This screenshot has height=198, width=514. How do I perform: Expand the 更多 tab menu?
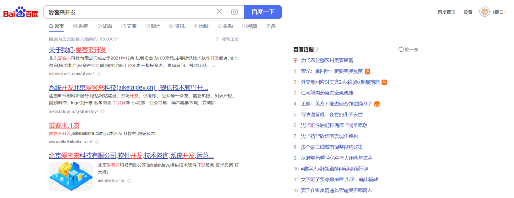pyautogui.click(x=271, y=26)
